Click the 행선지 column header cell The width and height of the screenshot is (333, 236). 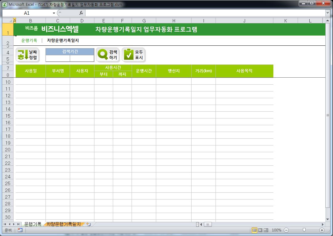[x=174, y=71]
